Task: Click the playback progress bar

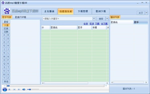Action: click(x=55, y=86)
